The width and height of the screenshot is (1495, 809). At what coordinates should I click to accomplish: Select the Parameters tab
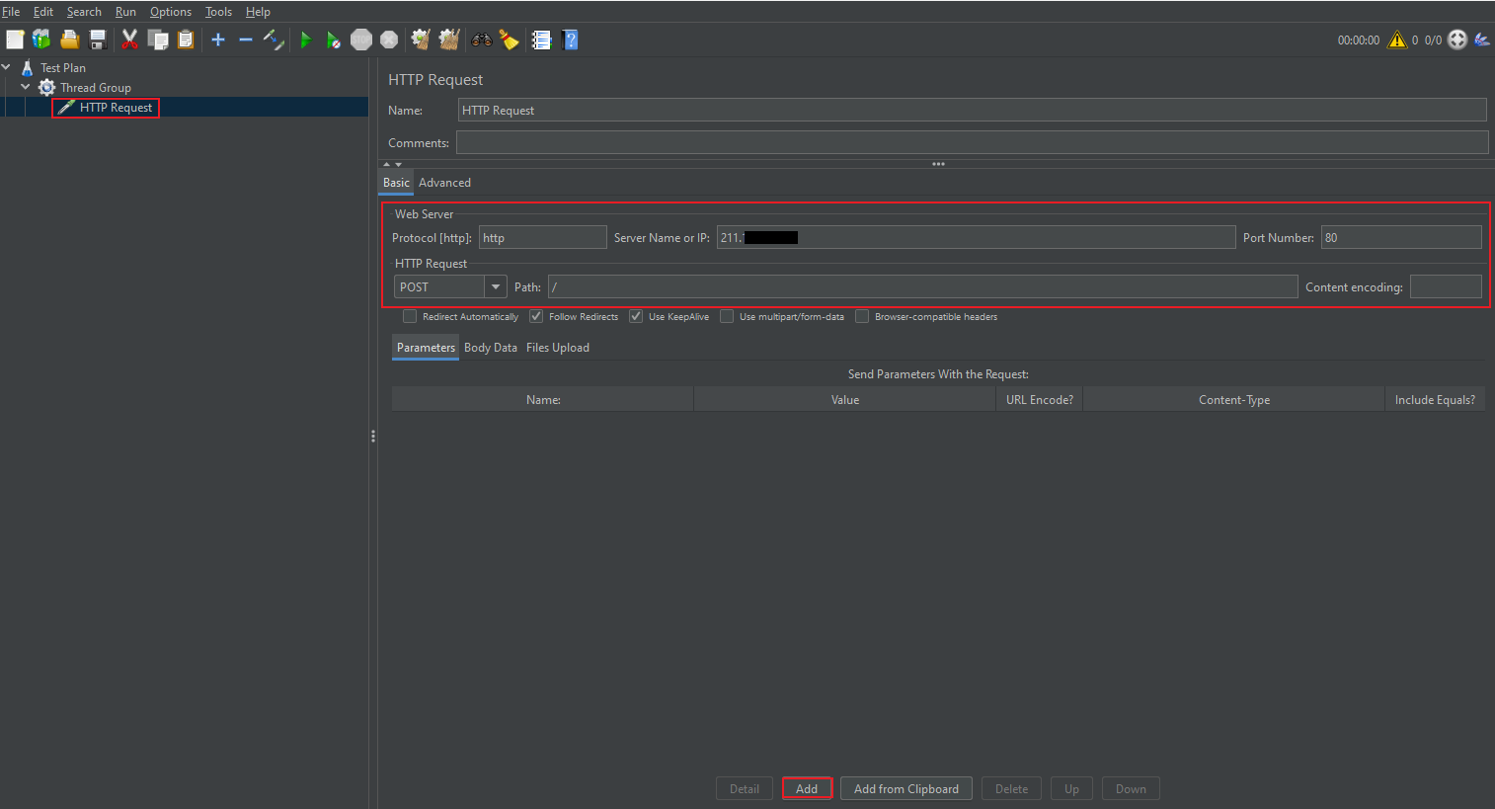[x=426, y=348]
